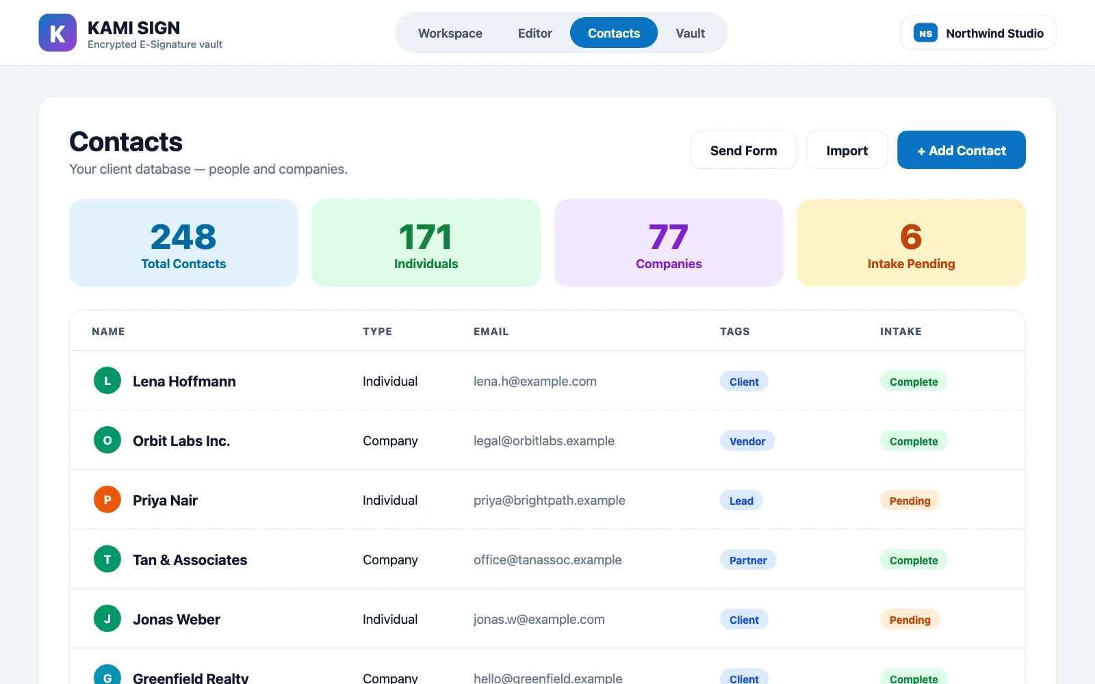Click the Vendor tag on Orbit Labs
This screenshot has height=684, width=1095.
pos(747,441)
